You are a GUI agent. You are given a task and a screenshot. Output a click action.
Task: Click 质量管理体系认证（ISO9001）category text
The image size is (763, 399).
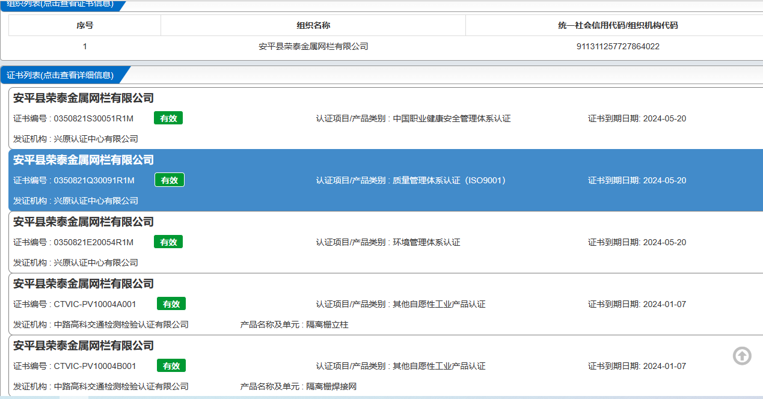[x=452, y=180]
